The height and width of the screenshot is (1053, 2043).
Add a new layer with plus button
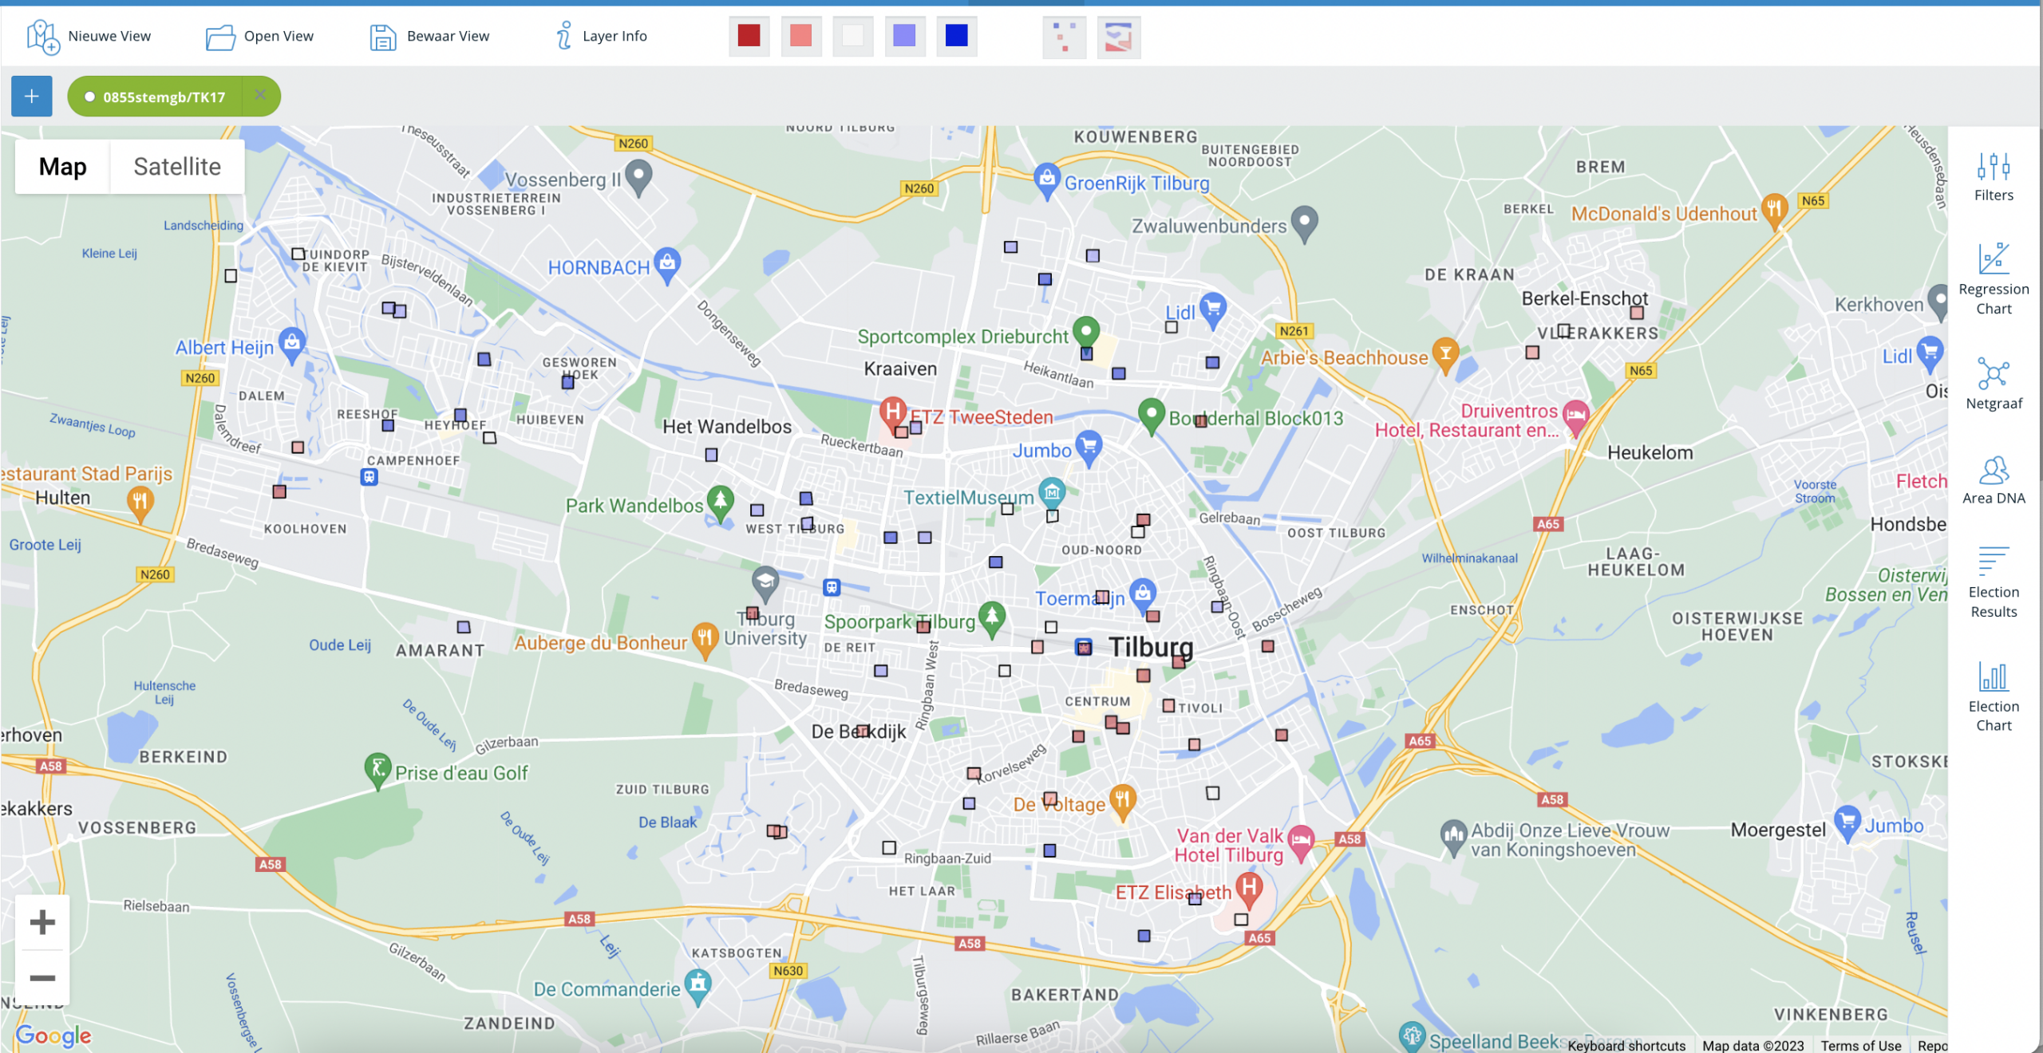click(x=32, y=97)
